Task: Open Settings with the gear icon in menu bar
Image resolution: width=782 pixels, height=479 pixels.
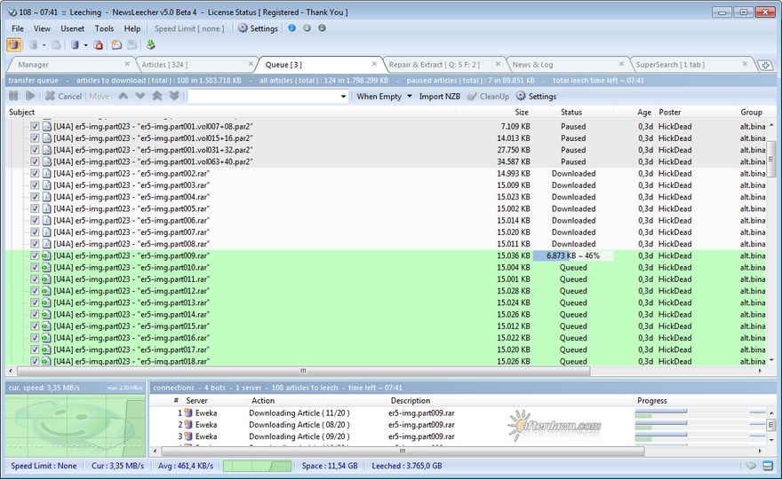Action: point(258,28)
